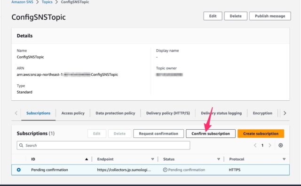The width and height of the screenshot is (301, 186).
Task: Sort by ID column ascending arrow
Action: pos(87,159)
